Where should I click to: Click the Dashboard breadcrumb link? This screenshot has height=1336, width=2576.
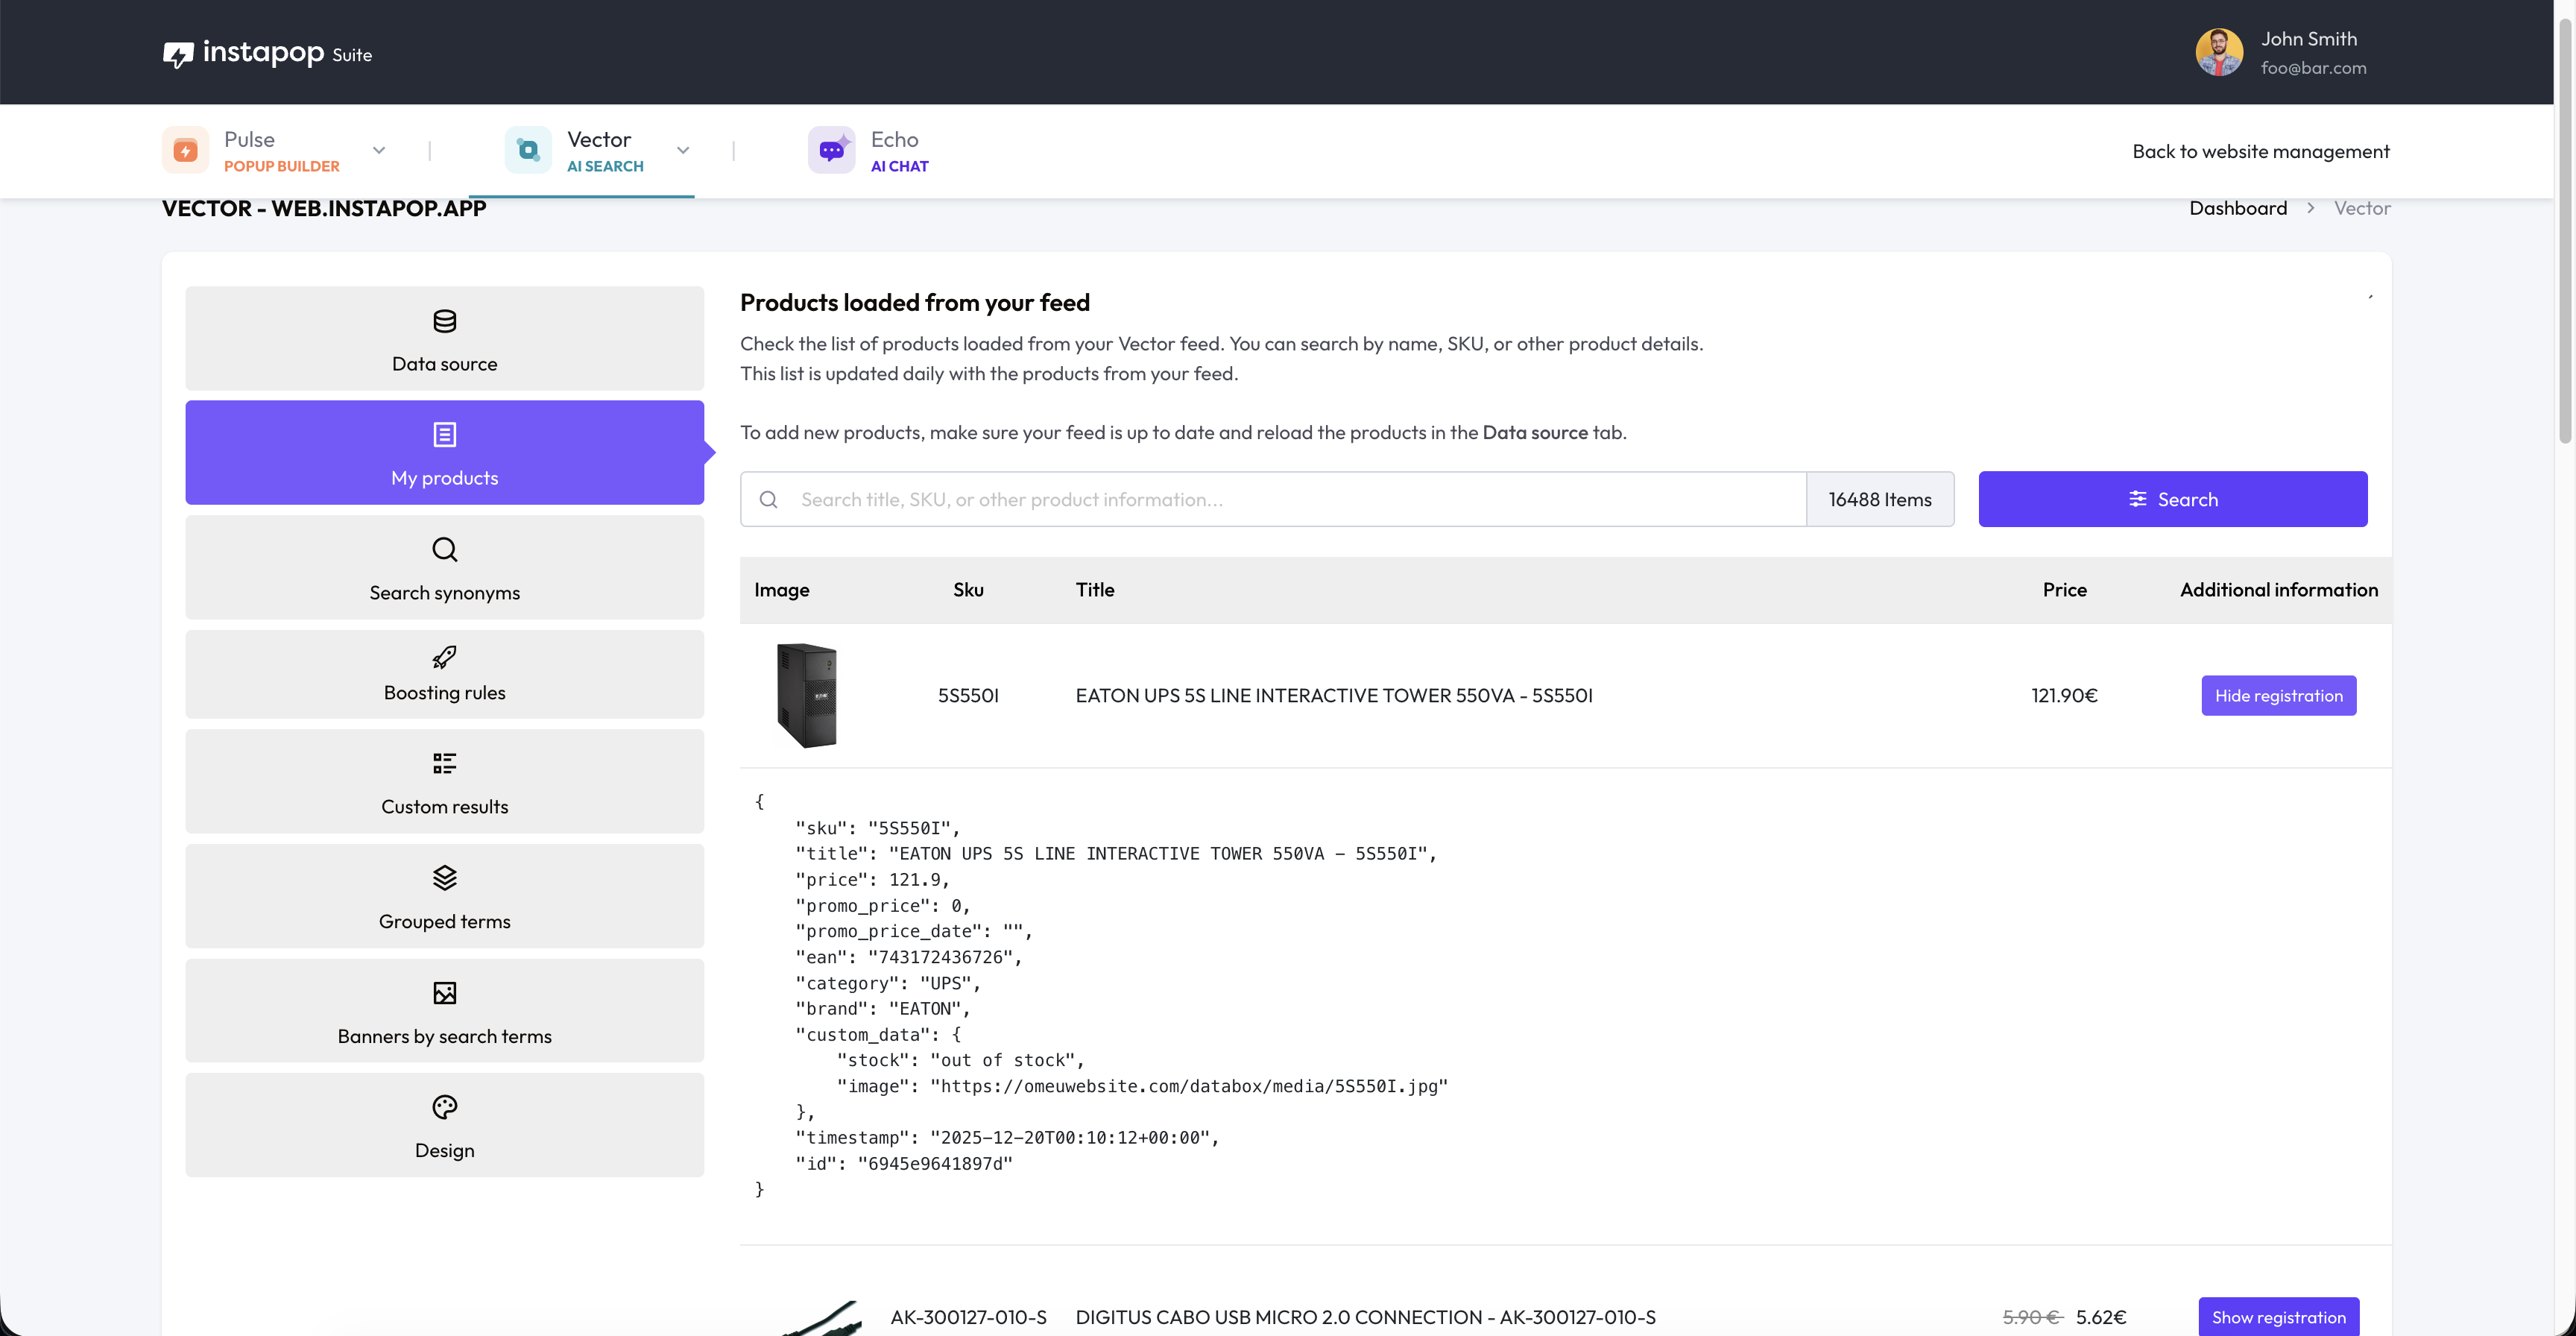tap(2237, 208)
